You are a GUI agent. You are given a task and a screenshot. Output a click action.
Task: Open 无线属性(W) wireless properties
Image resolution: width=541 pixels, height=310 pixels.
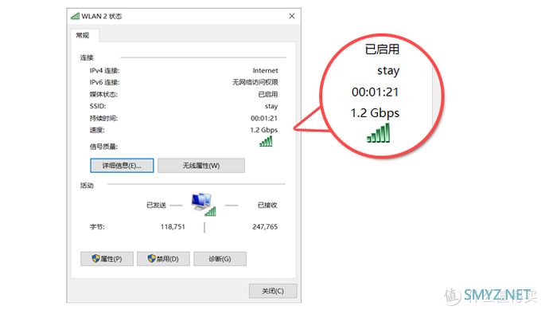click(x=201, y=166)
